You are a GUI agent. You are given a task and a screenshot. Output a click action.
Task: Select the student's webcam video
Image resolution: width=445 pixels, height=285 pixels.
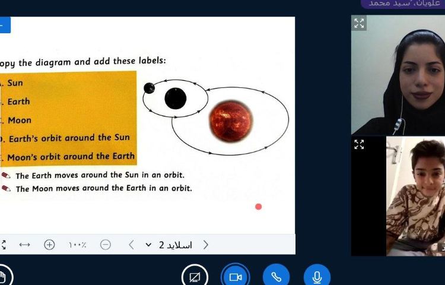pyautogui.click(x=415, y=196)
